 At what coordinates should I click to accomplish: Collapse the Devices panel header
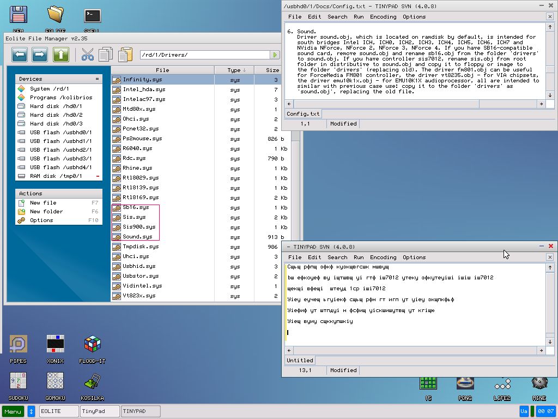click(96, 79)
